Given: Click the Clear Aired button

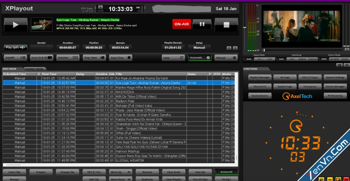Looking at the screenshot, I should coord(174,172).
